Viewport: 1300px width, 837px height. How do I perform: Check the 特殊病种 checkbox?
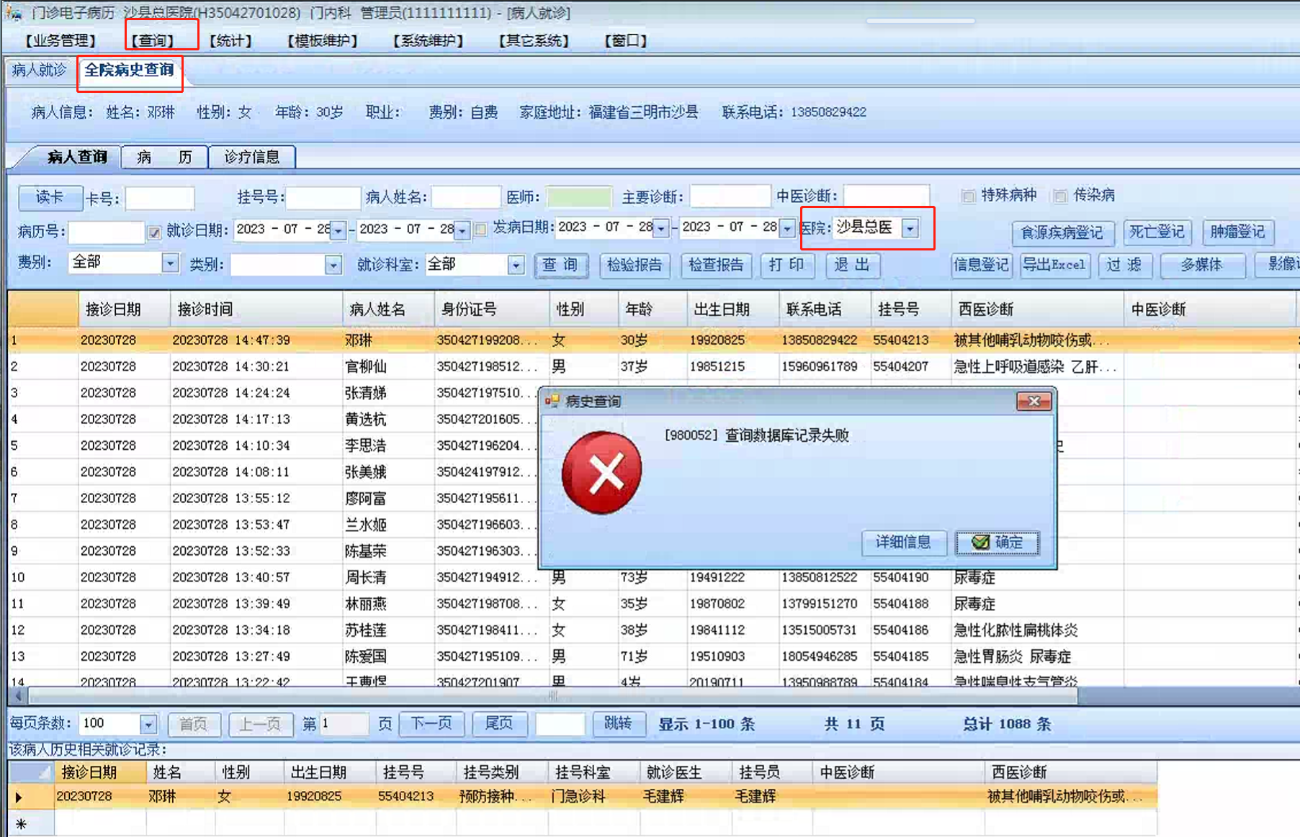(969, 196)
